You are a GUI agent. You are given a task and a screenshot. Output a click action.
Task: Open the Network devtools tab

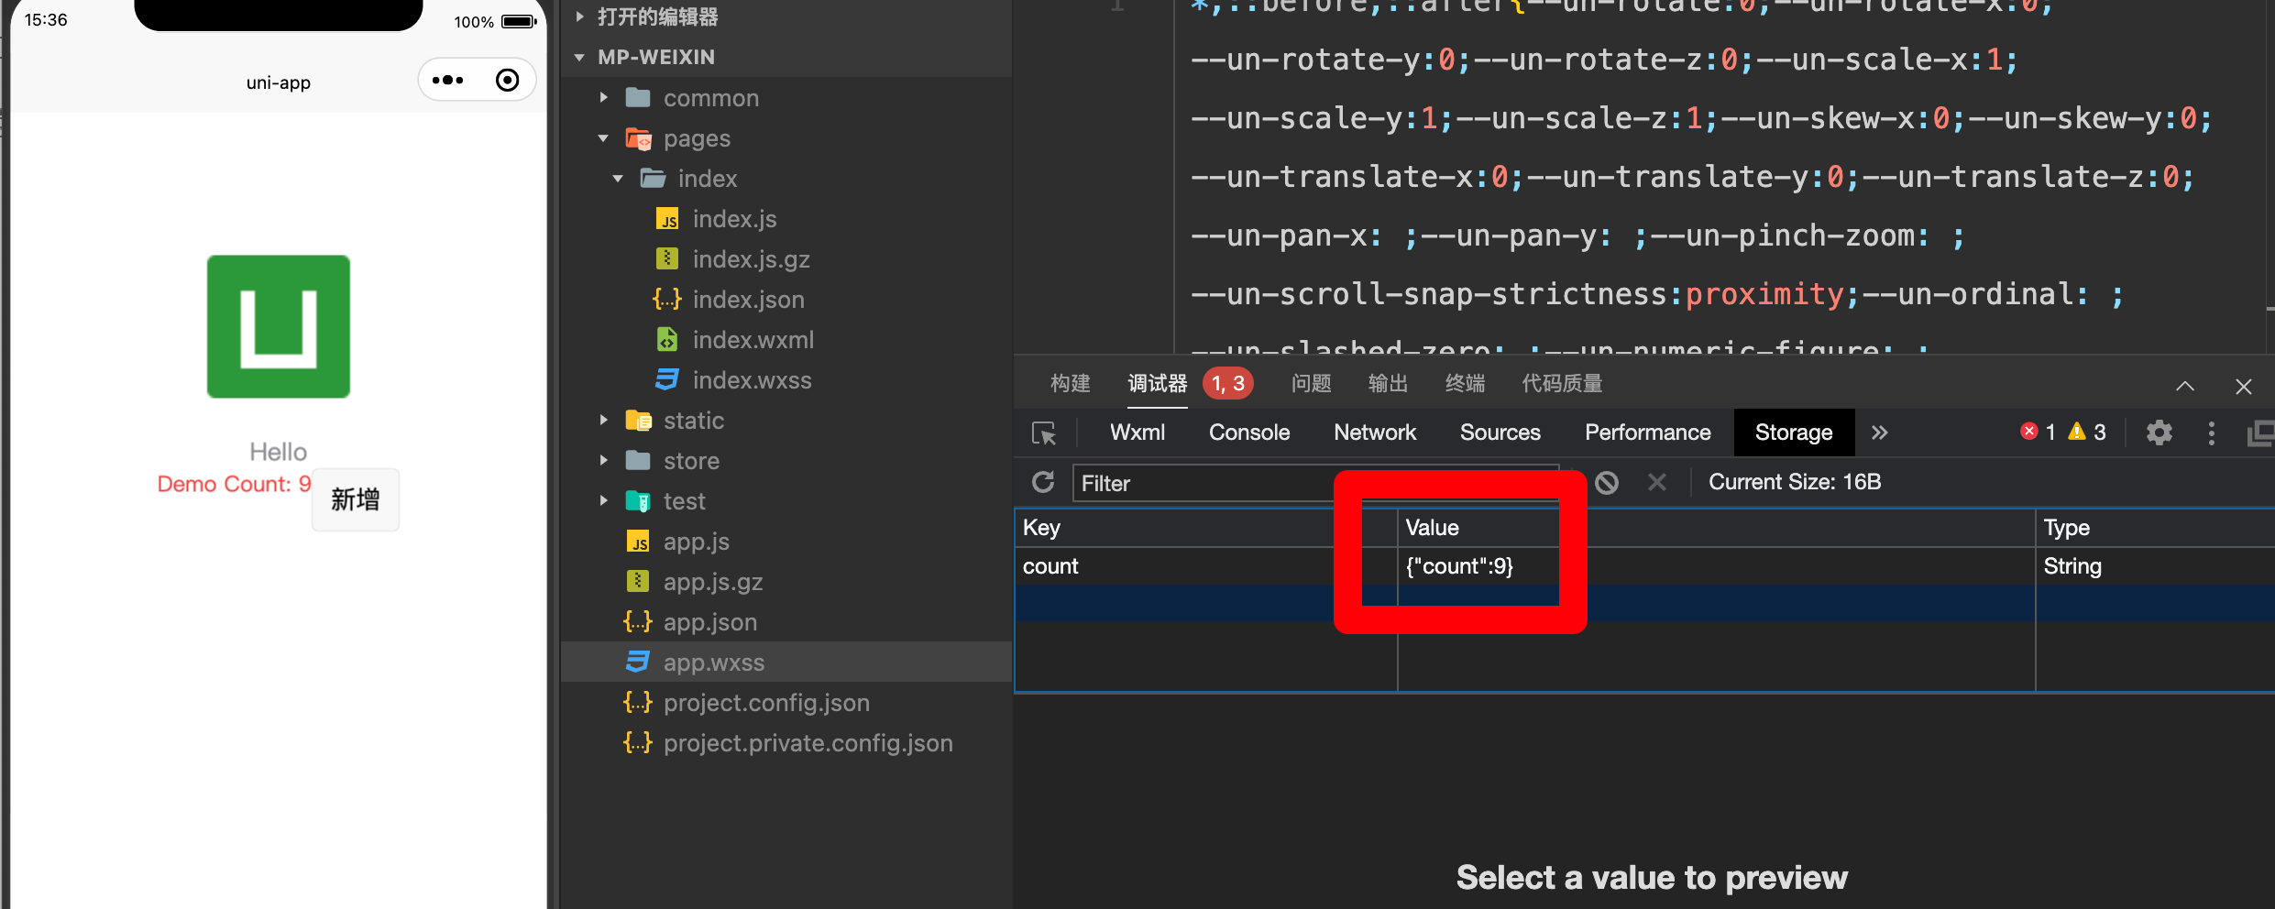(1375, 433)
